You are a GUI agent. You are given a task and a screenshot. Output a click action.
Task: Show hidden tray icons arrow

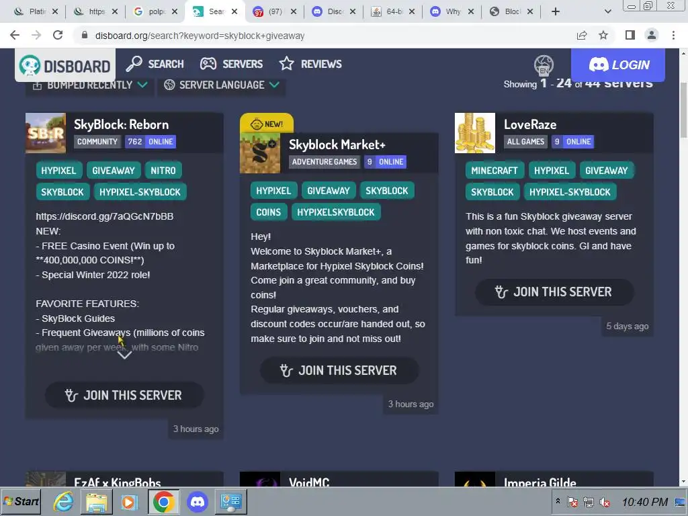pos(558,501)
